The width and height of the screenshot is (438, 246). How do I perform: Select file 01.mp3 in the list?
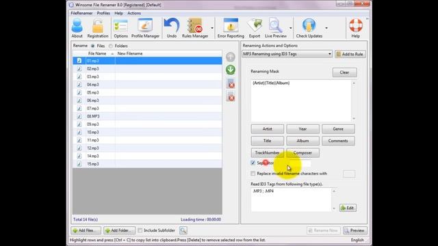click(147, 61)
